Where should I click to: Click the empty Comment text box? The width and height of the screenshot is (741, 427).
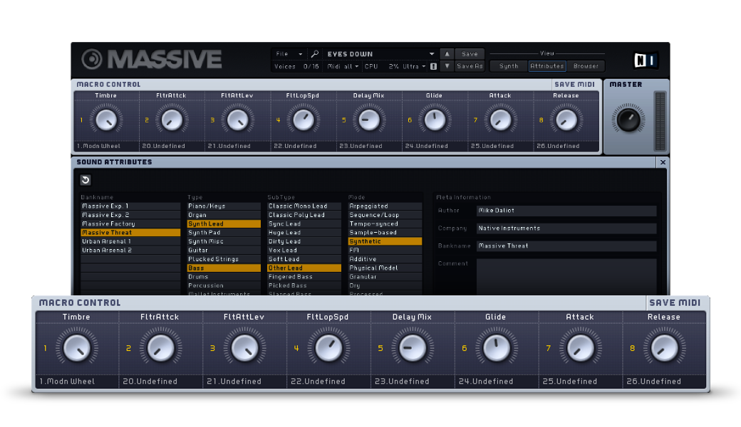(566, 277)
